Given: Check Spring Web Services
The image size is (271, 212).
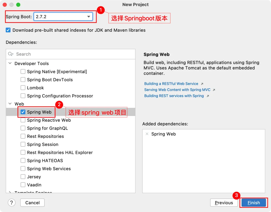Looking at the screenshot, I should [x=23, y=168].
